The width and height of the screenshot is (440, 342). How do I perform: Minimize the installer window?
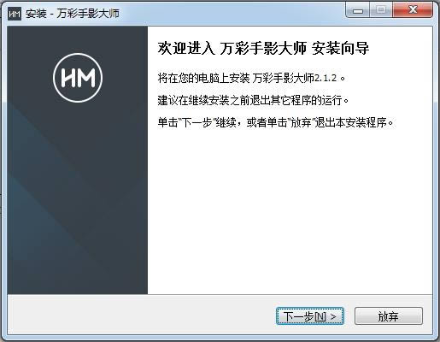click(358, 11)
